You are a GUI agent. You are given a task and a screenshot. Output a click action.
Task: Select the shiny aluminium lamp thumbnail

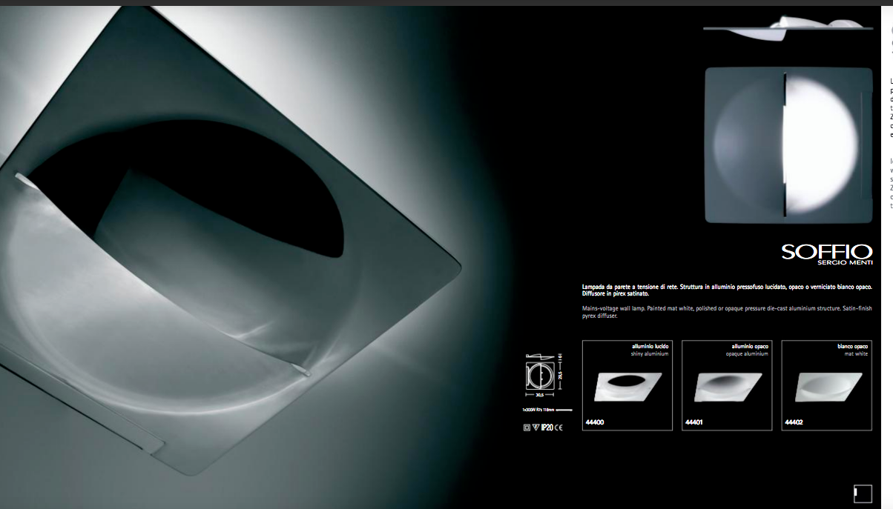pos(627,387)
